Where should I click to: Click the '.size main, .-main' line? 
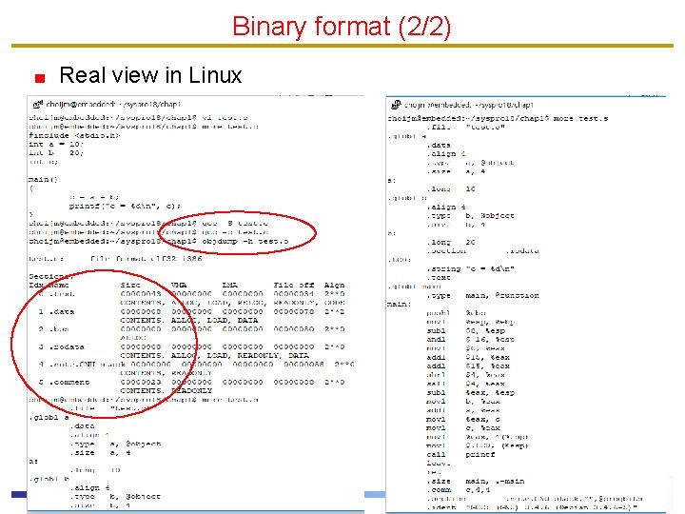pos(476,482)
